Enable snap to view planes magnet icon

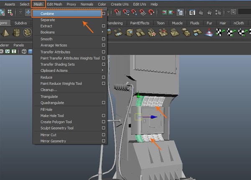tap(143, 12)
